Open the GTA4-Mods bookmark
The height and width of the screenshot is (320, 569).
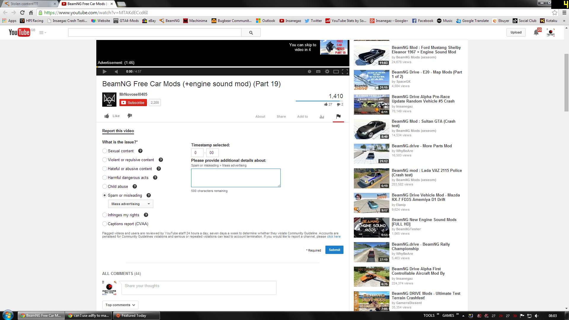click(126, 21)
